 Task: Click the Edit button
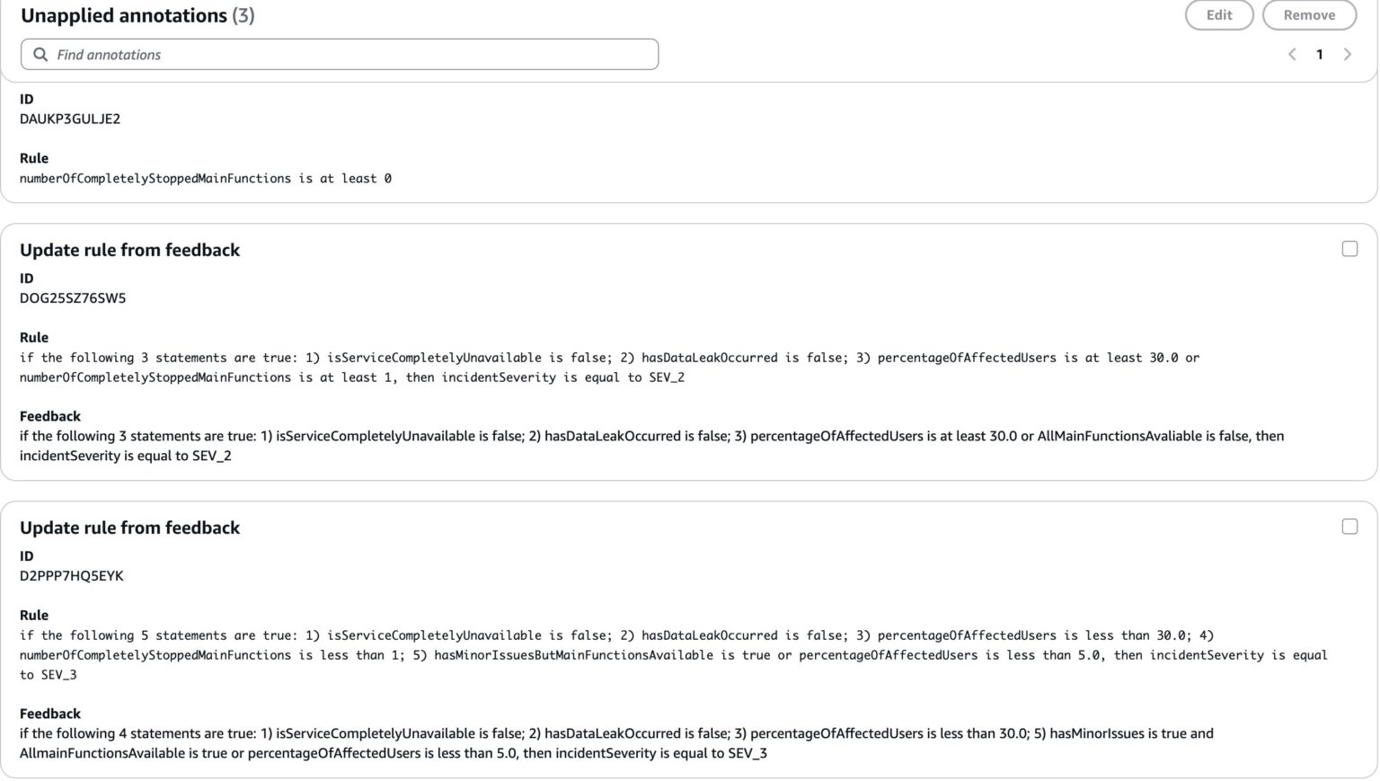pyautogui.click(x=1218, y=14)
